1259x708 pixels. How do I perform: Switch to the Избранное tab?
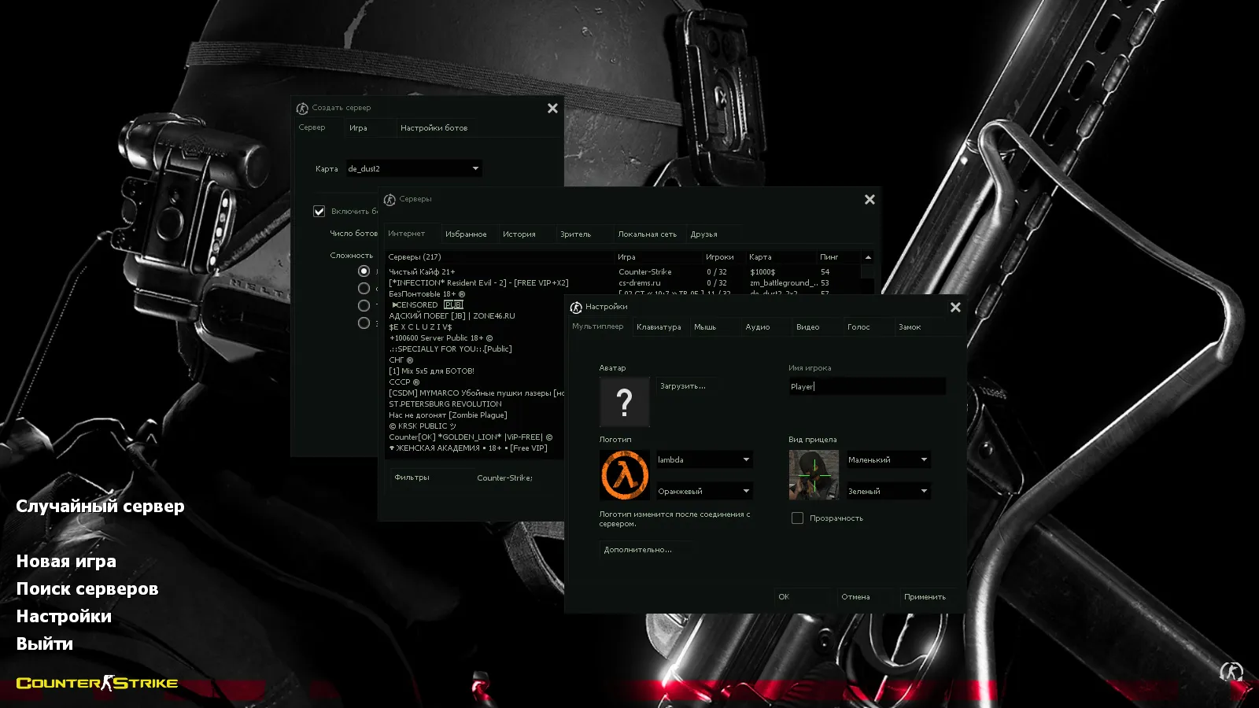[467, 234]
